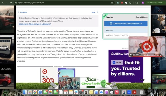
Task: Open Stickies from the dock
Action: click(x=91, y=92)
